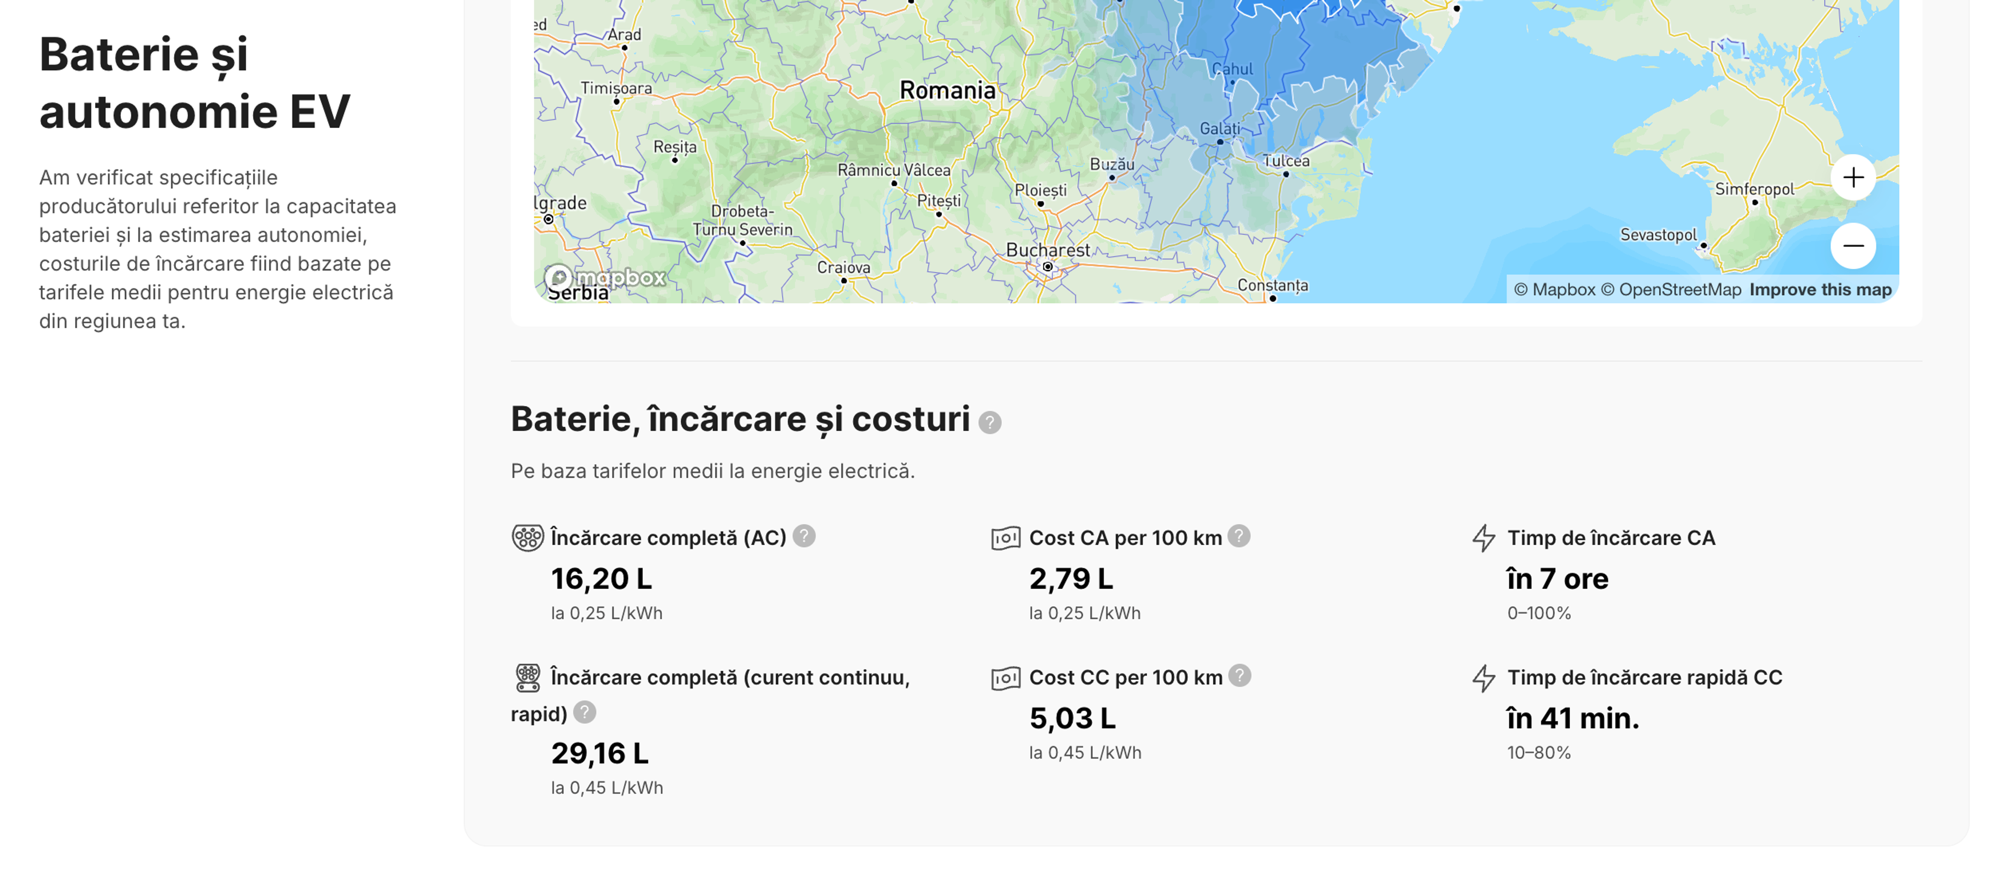Click the 0–100% range text
Viewport: 2006px width, 874px height.
(x=1539, y=613)
